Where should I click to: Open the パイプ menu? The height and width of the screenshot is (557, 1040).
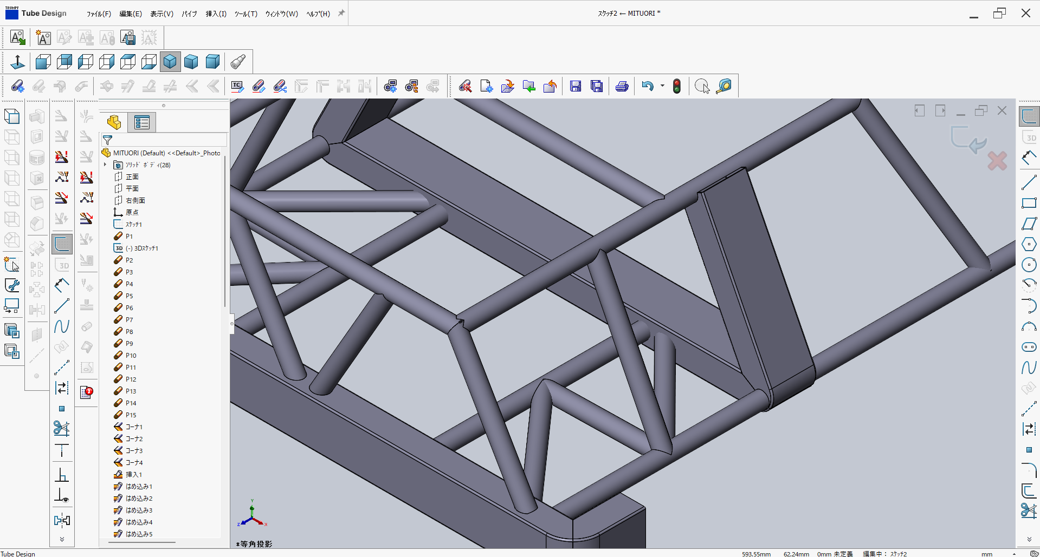pyautogui.click(x=189, y=14)
